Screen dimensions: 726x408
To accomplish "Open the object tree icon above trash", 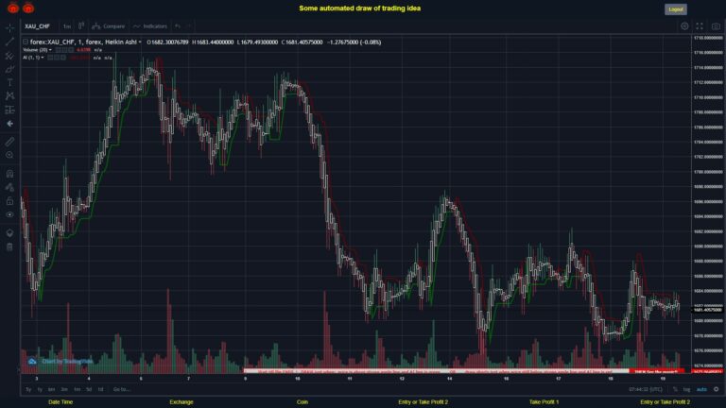I will pos(9,232).
